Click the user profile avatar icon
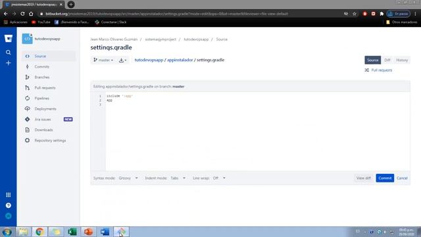421x237 pixels. (9, 216)
